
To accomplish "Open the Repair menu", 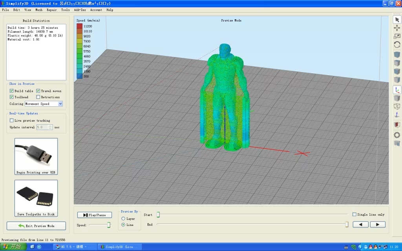I will point(51,10).
